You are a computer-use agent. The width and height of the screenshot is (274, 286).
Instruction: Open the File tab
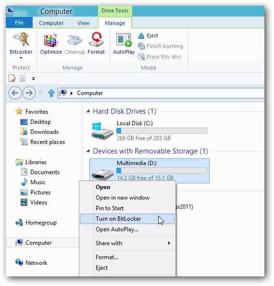(x=19, y=23)
